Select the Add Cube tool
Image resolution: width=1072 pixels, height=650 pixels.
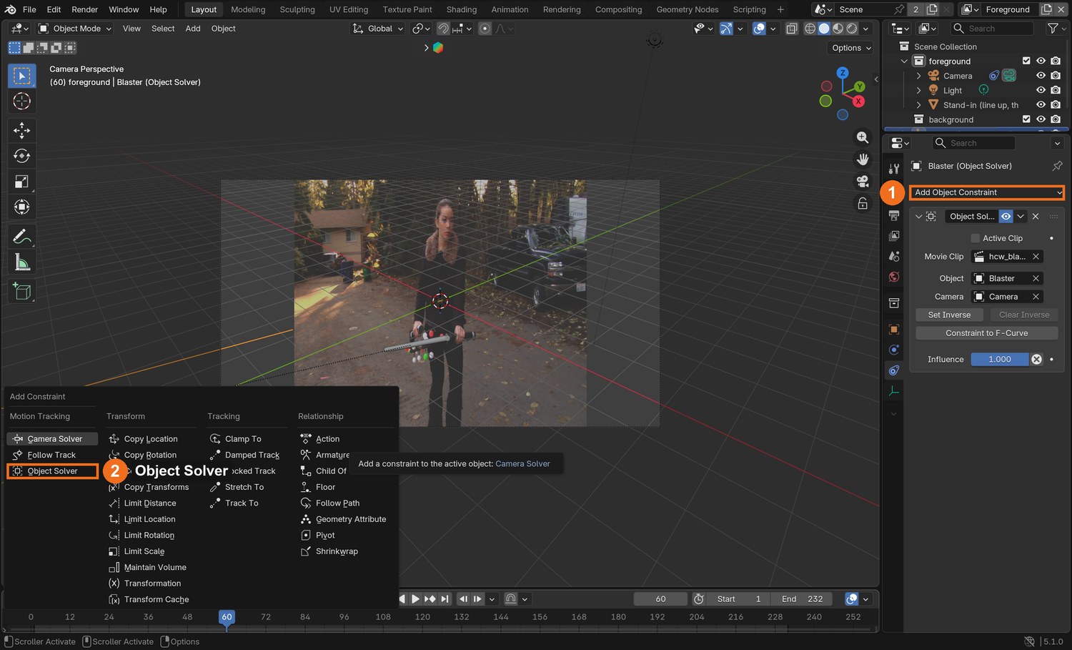[21, 292]
